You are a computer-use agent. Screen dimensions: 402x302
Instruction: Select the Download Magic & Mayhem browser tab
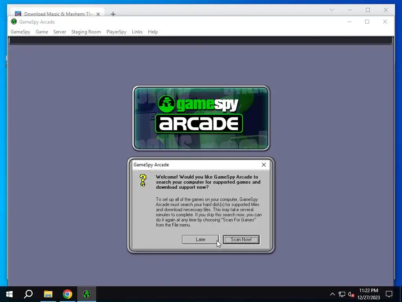coord(58,14)
